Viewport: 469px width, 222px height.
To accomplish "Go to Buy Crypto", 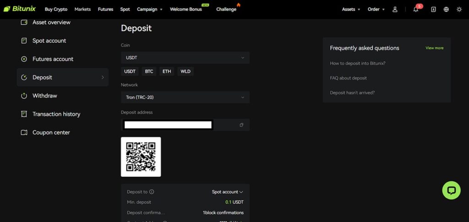I will pos(56,9).
